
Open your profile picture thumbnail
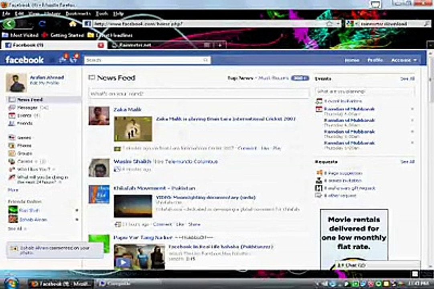[16, 83]
